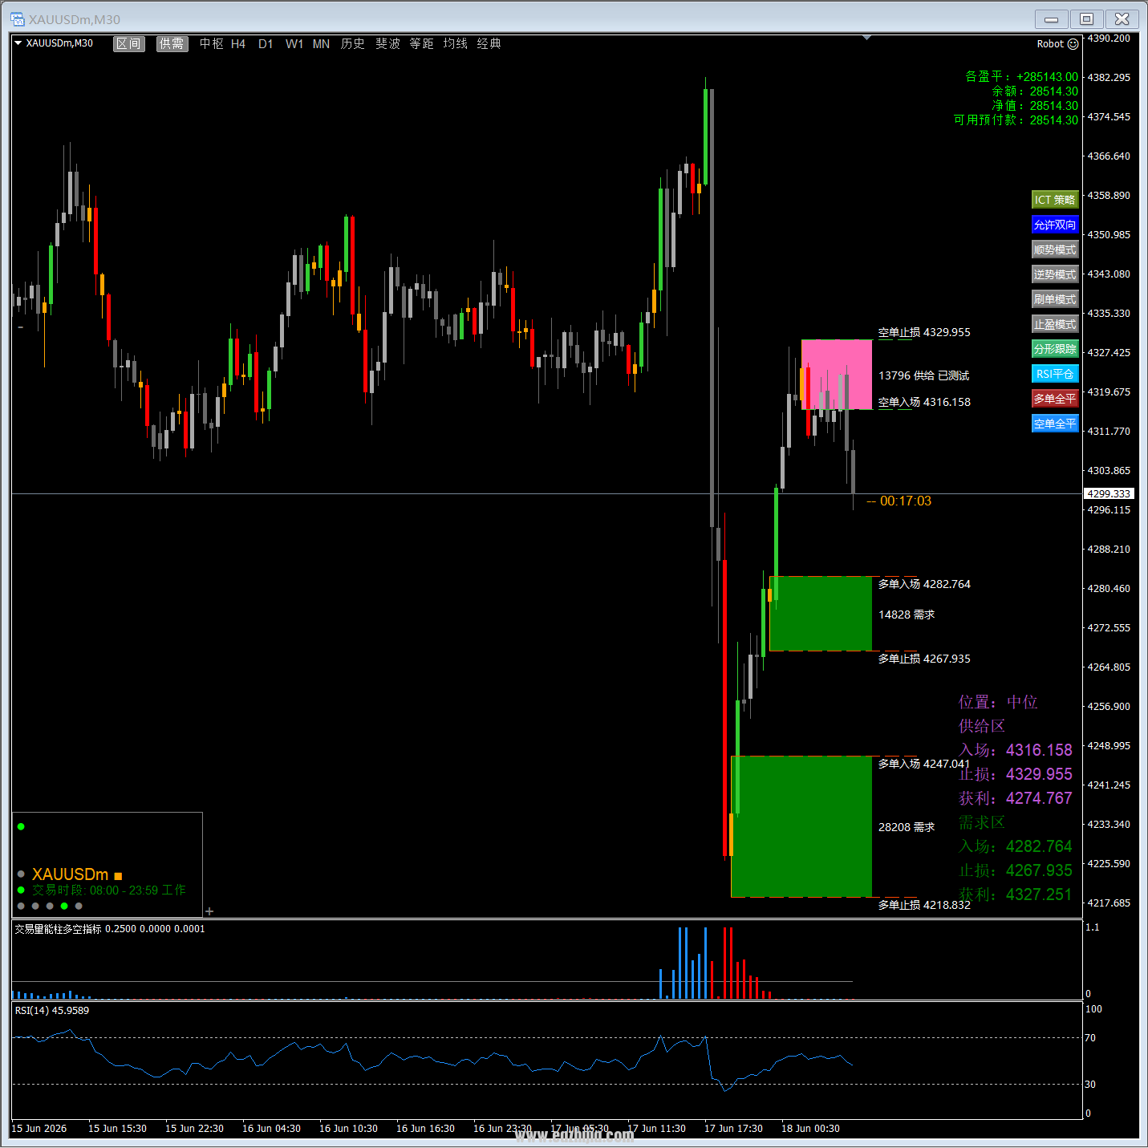
Task: Click the RSI(14) 45.9589 indicator label
Action: (52, 1011)
